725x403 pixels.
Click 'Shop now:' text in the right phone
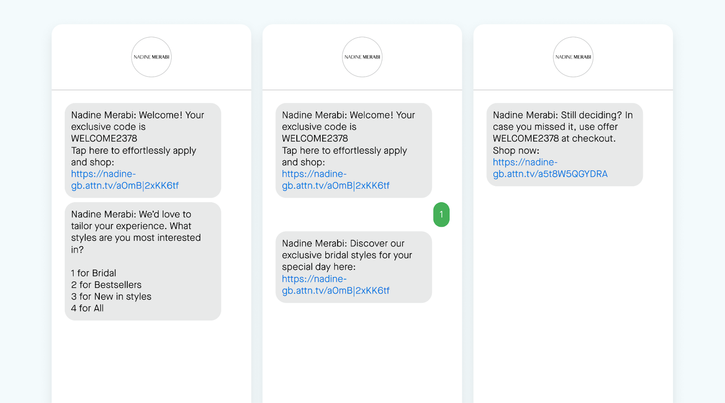[516, 151]
